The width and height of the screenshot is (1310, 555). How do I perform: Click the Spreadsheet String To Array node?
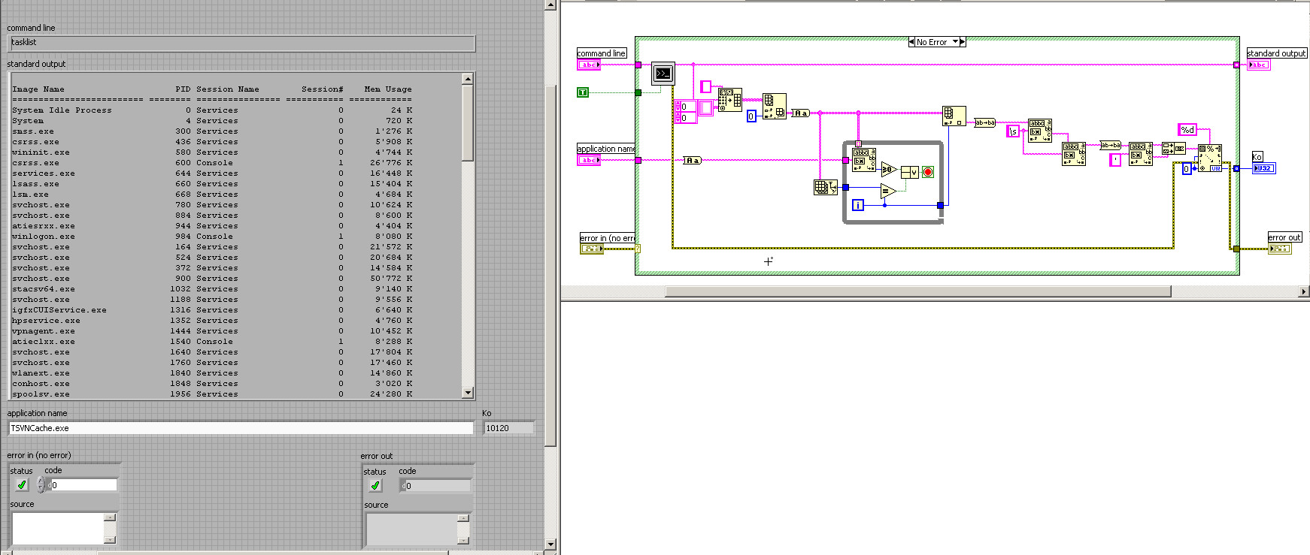point(729,100)
